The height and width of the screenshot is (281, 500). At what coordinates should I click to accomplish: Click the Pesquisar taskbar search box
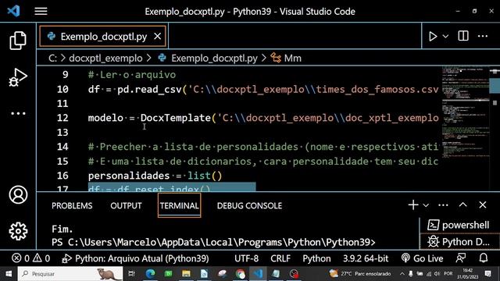(70, 274)
